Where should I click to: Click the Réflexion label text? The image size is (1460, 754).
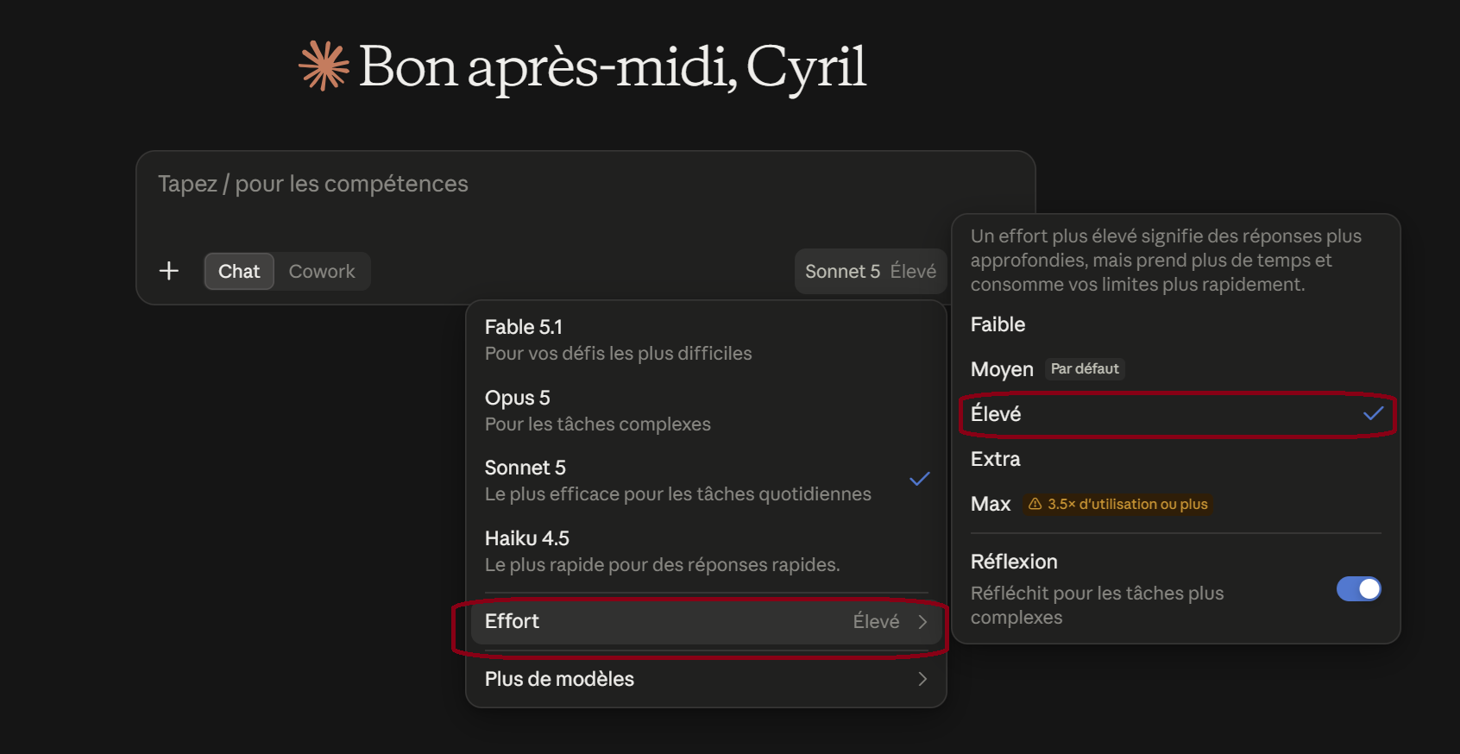point(1014,562)
